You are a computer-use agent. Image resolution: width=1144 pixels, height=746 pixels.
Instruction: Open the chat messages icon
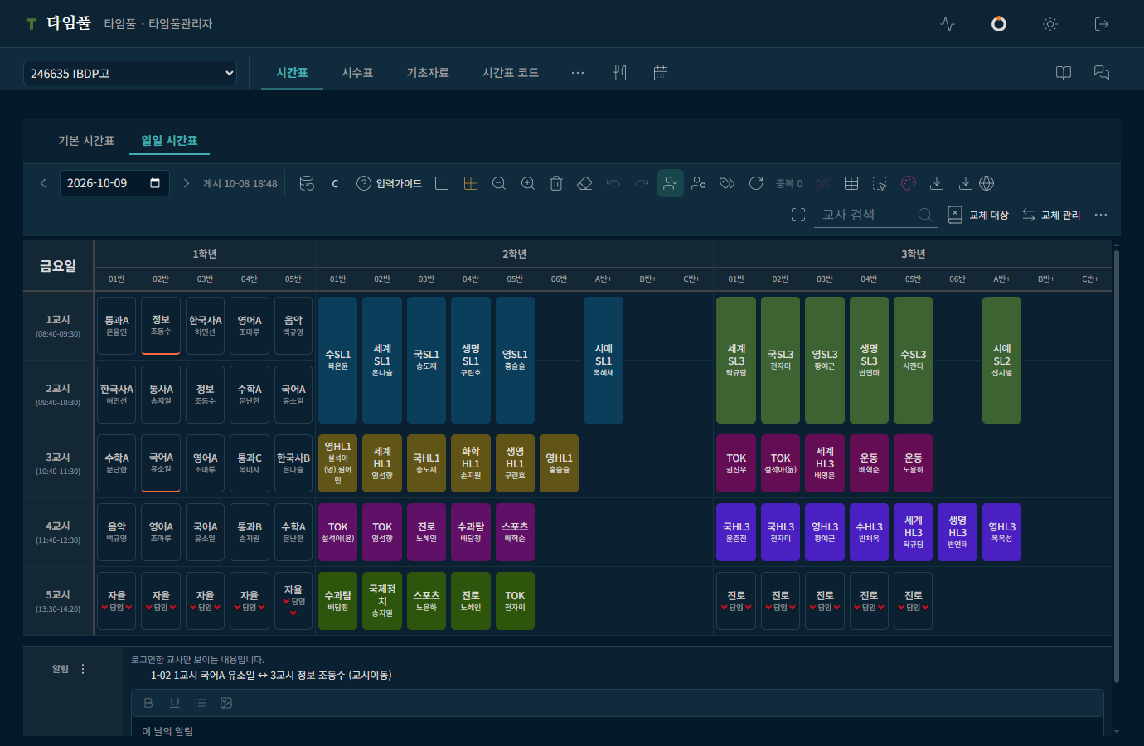[1102, 73]
